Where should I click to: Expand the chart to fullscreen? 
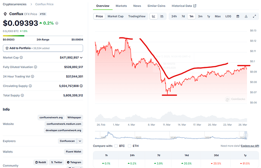(254, 16)
